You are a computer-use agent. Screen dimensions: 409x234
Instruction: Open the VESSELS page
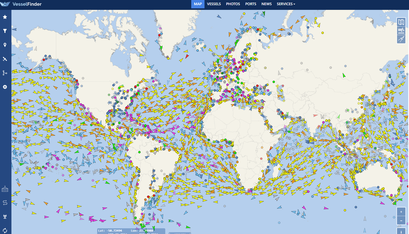[x=214, y=4]
